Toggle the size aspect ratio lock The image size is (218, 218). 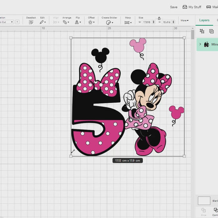[159, 18]
